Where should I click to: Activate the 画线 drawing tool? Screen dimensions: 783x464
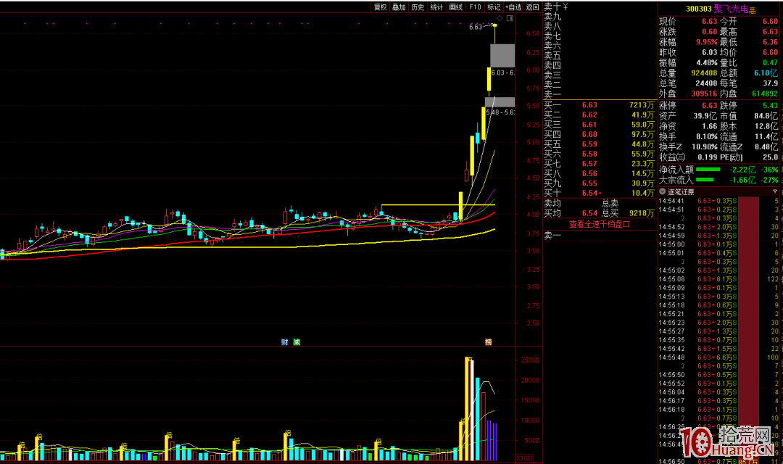pyautogui.click(x=456, y=7)
